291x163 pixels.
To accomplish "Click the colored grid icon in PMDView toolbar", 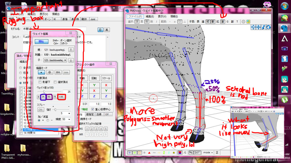I will click(x=248, y=22).
